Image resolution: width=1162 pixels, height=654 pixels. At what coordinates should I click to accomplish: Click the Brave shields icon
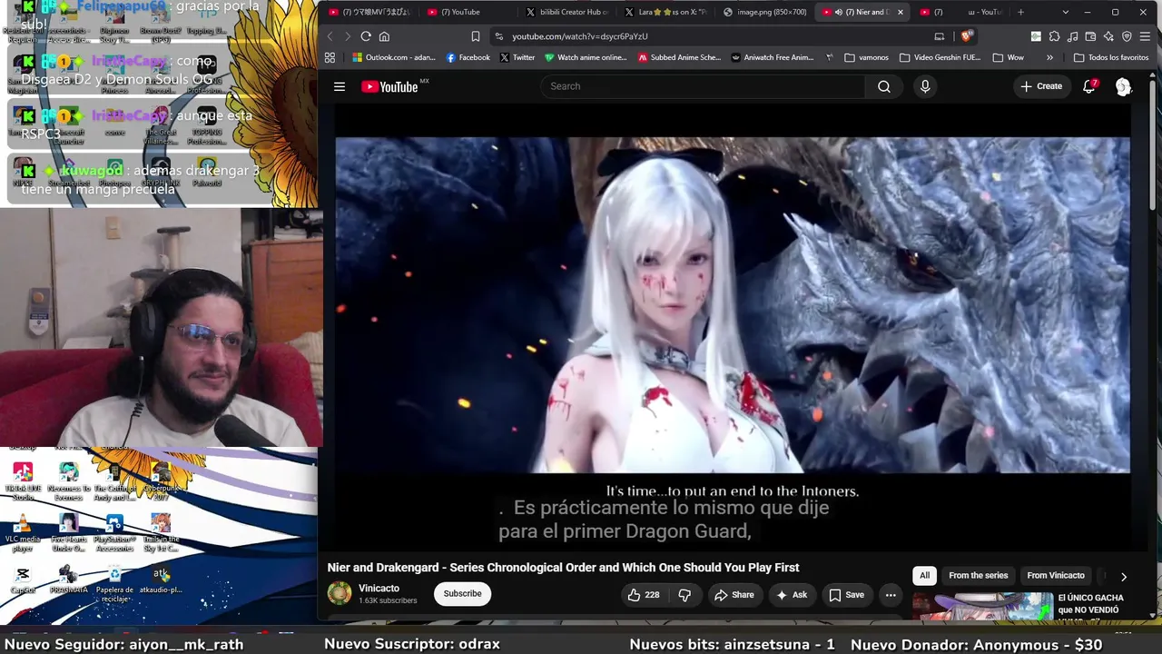[967, 36]
